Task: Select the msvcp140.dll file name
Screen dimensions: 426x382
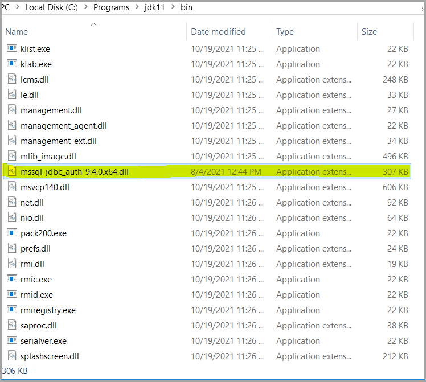Action: pos(45,187)
